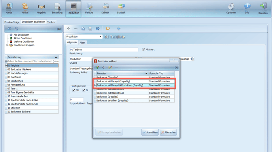Click the Vorlage bearbeiten button
The height and width of the screenshot is (152, 272).
pos(109,132)
